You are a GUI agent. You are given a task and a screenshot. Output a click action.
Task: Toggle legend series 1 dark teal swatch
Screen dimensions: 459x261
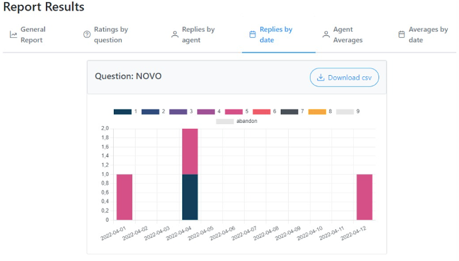click(x=122, y=112)
